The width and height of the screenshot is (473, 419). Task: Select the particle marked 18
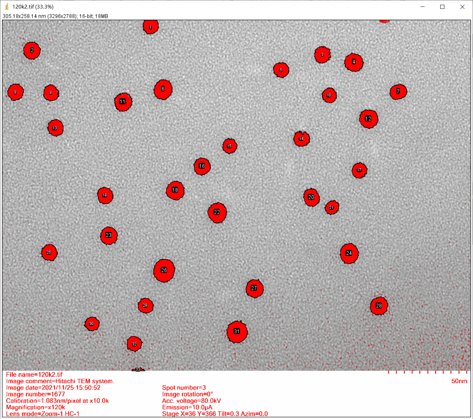pyautogui.click(x=175, y=190)
